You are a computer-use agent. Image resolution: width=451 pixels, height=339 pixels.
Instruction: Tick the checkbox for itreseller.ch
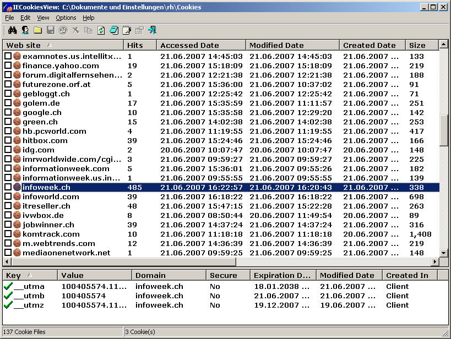click(8, 206)
